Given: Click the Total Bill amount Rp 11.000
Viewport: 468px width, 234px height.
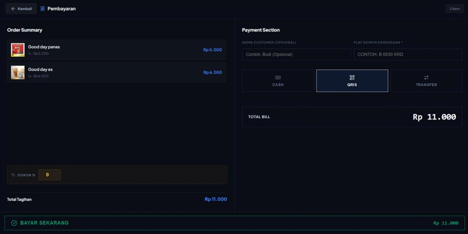Looking at the screenshot, I should pos(434,117).
